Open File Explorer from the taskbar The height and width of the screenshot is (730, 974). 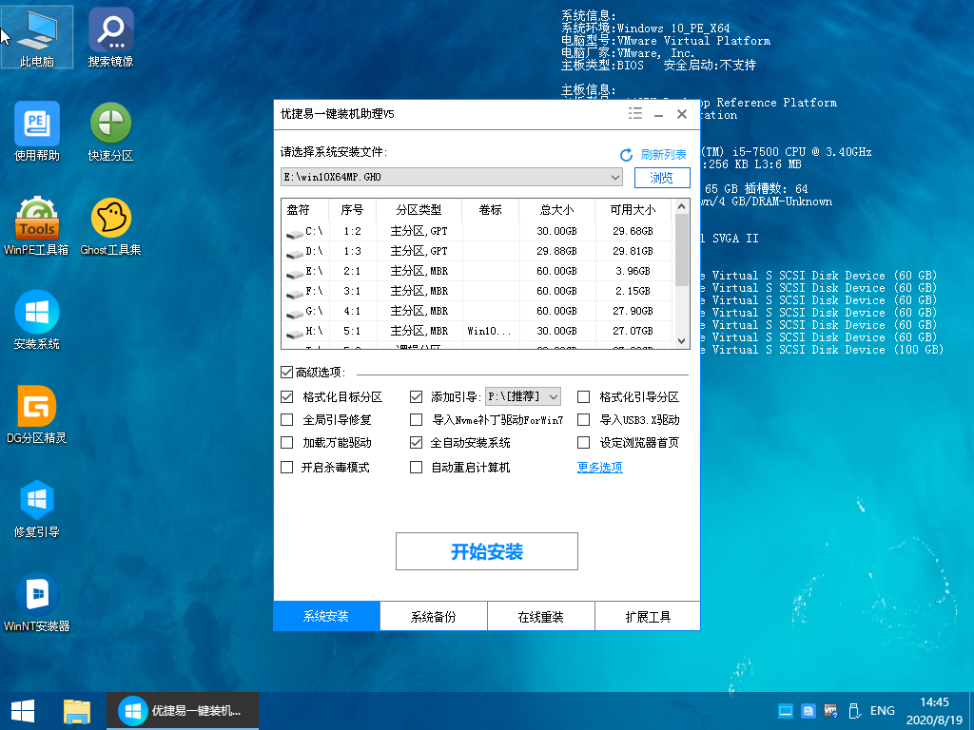pyautogui.click(x=77, y=711)
